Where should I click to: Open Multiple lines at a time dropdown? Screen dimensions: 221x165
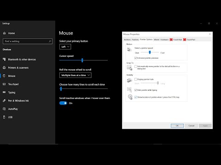coord(76,75)
